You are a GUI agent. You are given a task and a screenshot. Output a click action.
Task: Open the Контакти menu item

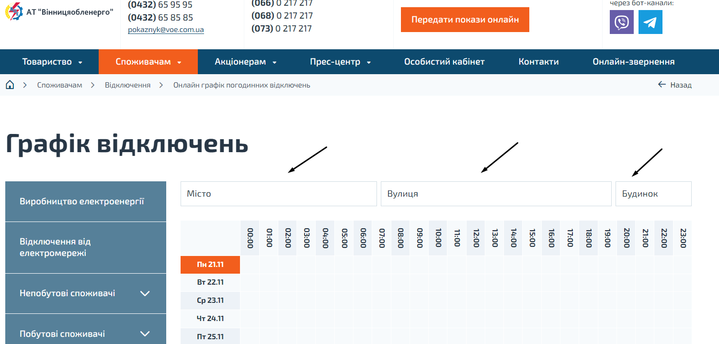[538, 61]
